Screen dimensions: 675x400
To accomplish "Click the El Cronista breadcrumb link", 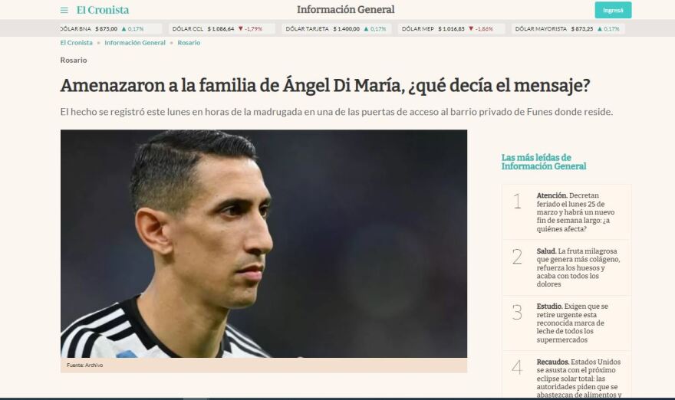I will 76,43.
